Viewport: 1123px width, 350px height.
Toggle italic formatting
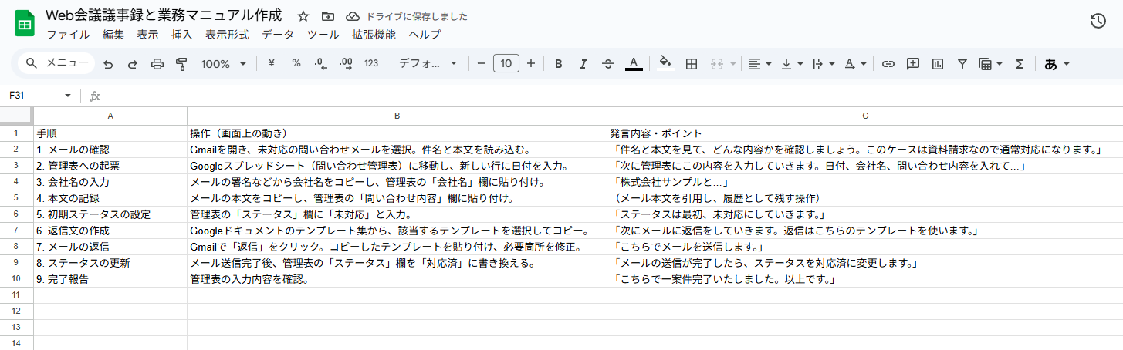(583, 63)
